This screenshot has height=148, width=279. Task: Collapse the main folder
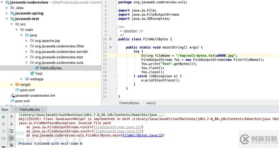[17, 30]
